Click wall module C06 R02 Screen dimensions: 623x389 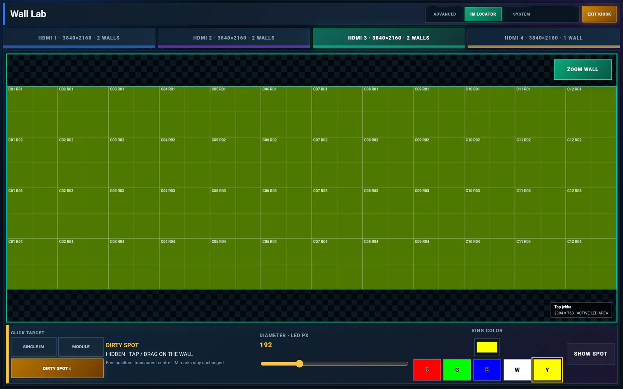pyautogui.click(x=286, y=163)
